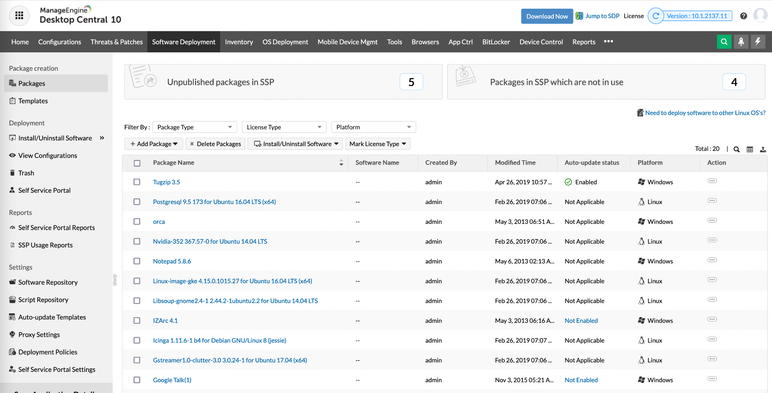Open the License link in header
This screenshot has width=772, height=393.
tap(634, 16)
